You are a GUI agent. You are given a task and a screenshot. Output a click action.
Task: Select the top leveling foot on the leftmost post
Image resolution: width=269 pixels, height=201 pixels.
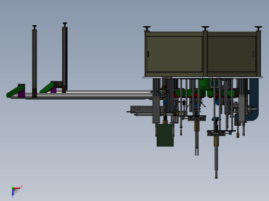pyautogui.click(x=35, y=27)
